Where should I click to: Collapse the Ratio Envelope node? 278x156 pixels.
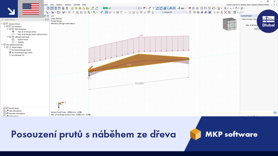click(x=8, y=29)
